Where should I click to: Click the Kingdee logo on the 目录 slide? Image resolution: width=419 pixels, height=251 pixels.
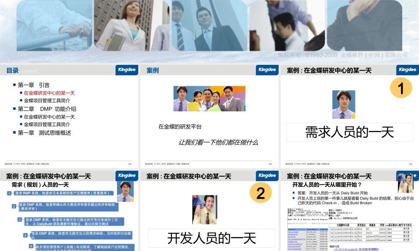[127, 70]
